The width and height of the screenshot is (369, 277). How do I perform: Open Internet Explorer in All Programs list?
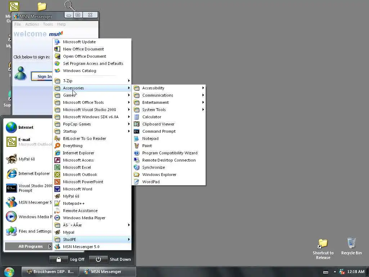coord(92,153)
